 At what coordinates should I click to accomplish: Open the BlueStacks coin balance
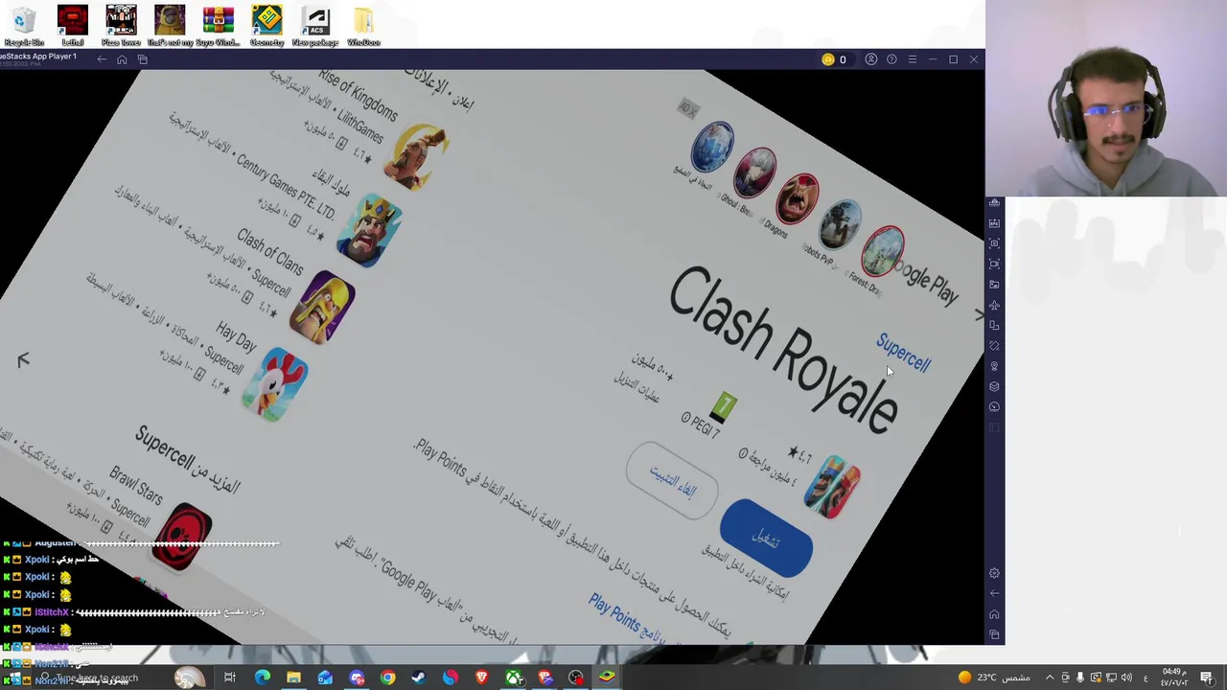[834, 59]
